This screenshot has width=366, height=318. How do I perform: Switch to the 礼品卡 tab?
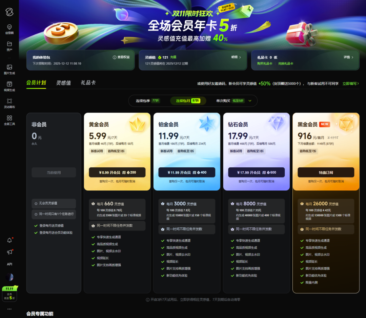click(x=88, y=83)
